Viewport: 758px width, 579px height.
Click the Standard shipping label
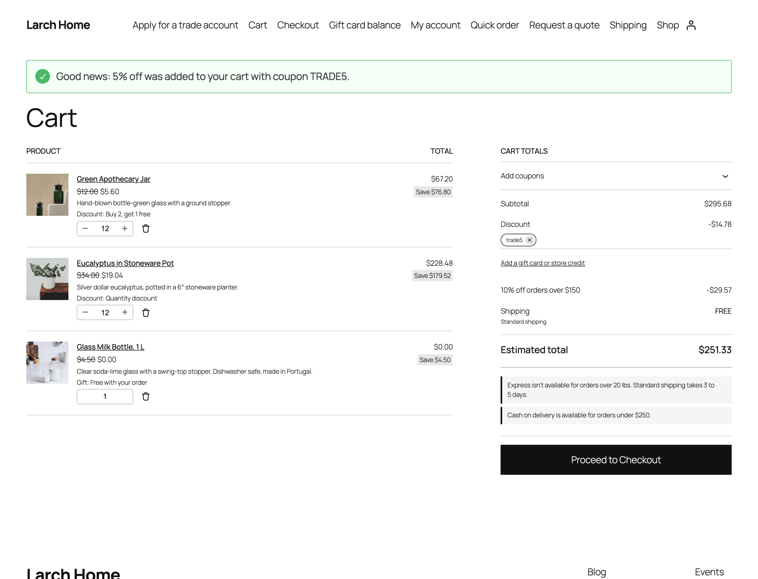[523, 321]
